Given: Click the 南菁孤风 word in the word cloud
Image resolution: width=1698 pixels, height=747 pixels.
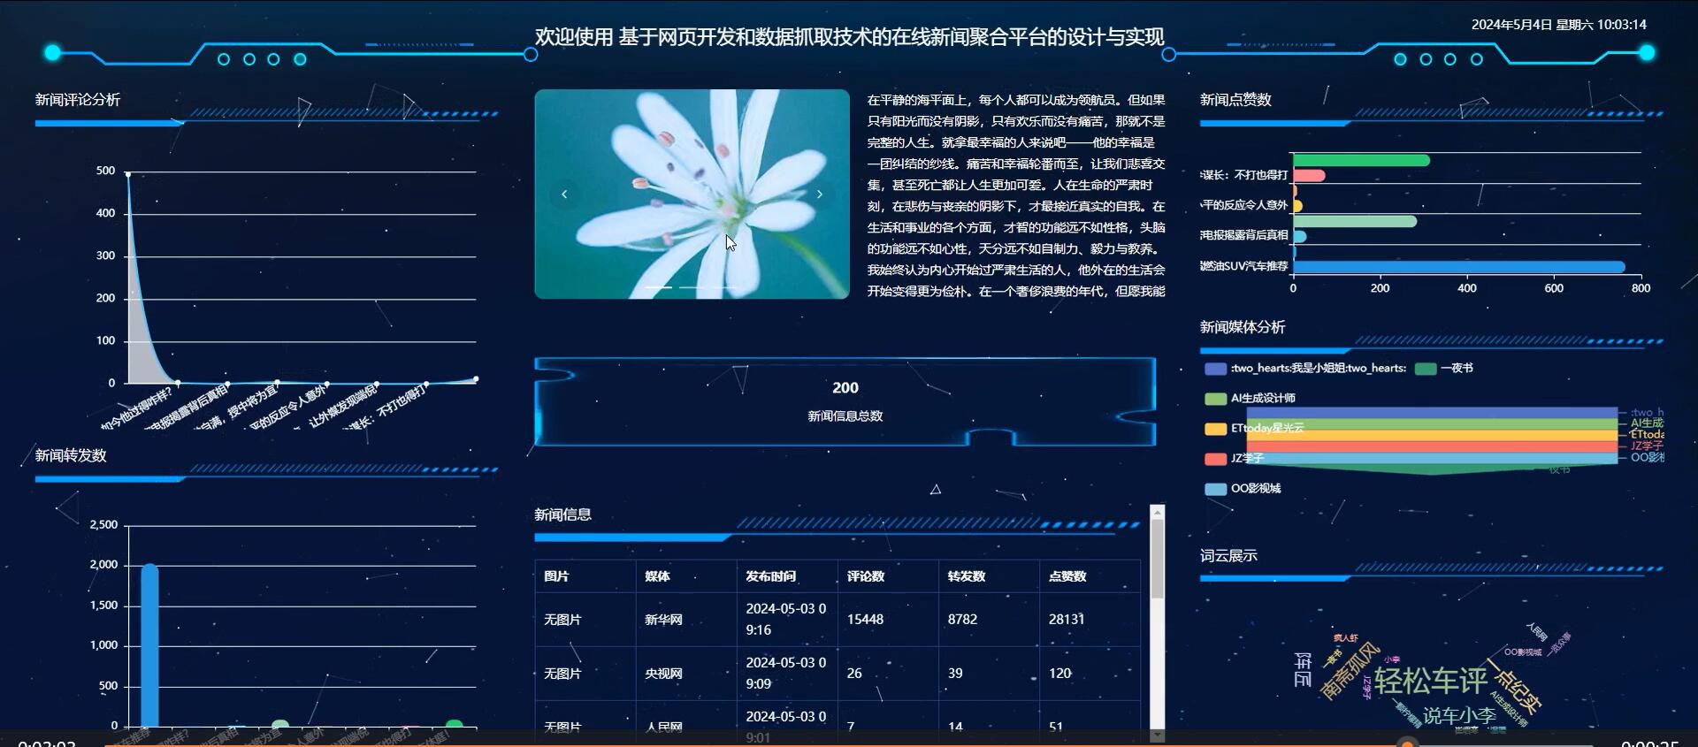Looking at the screenshot, I should (1350, 671).
